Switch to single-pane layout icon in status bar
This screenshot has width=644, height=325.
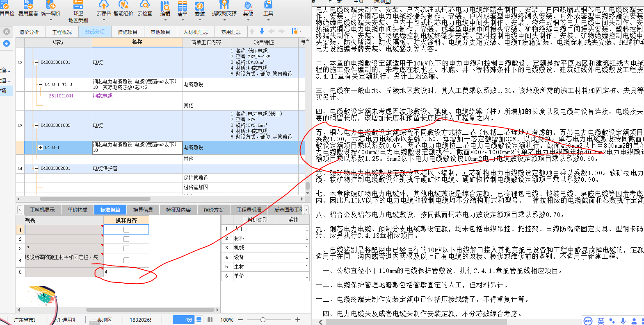pos(199,320)
